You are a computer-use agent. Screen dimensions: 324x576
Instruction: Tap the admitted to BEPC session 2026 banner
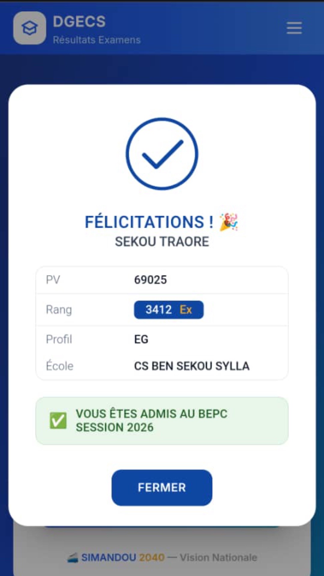pyautogui.click(x=162, y=421)
